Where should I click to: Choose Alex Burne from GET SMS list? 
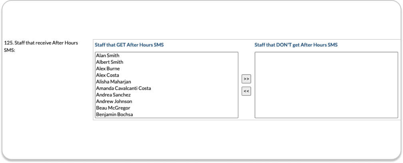[108, 69]
